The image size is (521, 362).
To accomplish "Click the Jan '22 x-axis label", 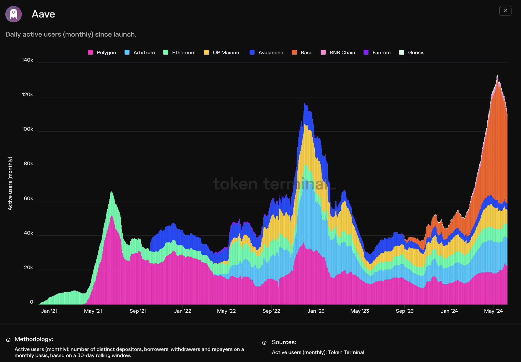I will (x=183, y=311).
